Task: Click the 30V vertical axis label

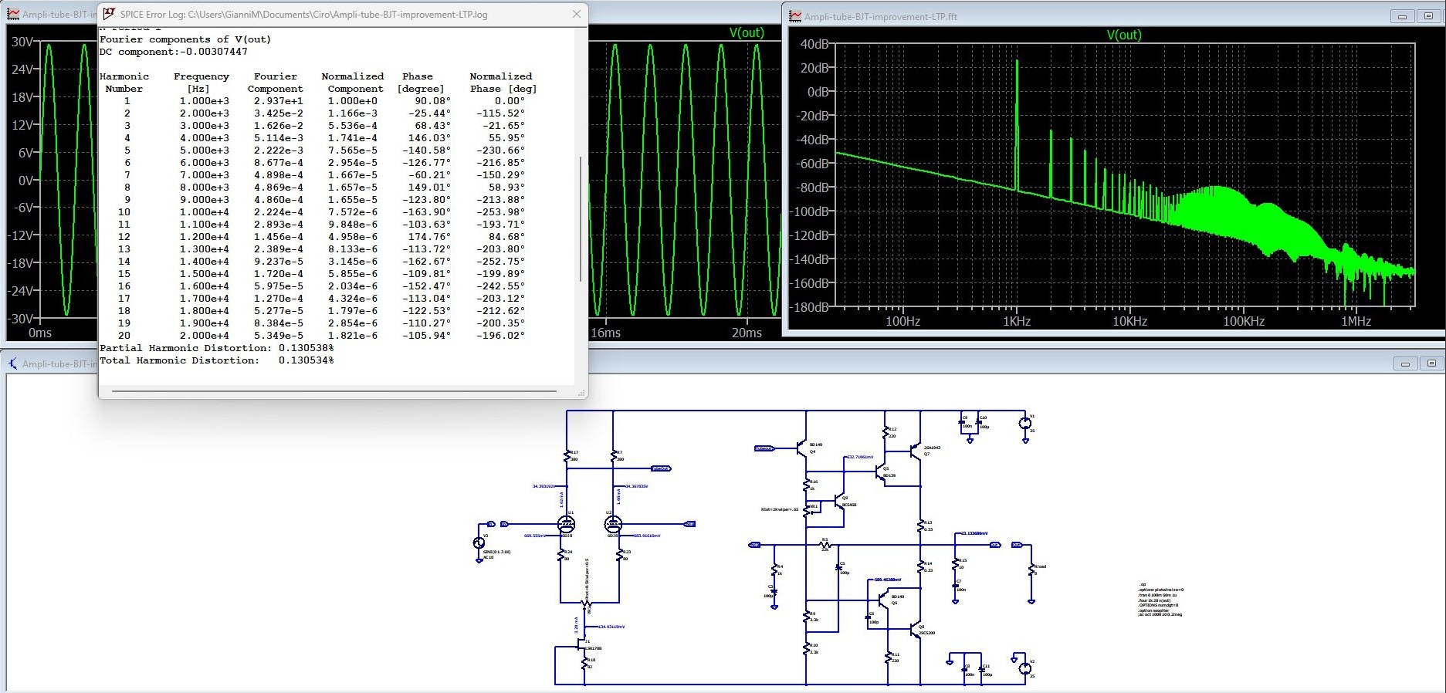Action: coord(22,42)
